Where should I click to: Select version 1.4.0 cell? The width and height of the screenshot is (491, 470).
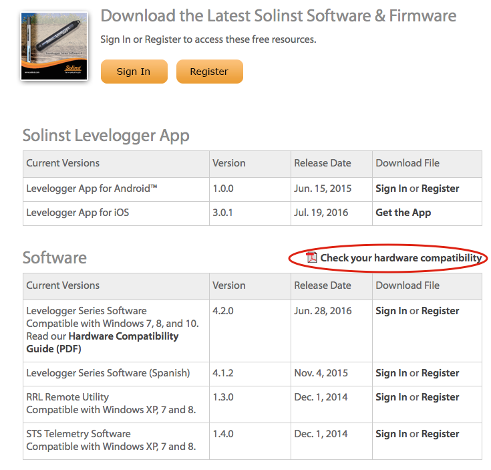pyautogui.click(x=250, y=441)
